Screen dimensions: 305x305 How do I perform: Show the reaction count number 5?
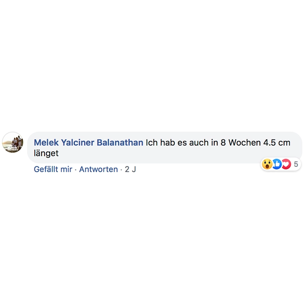click(x=296, y=164)
